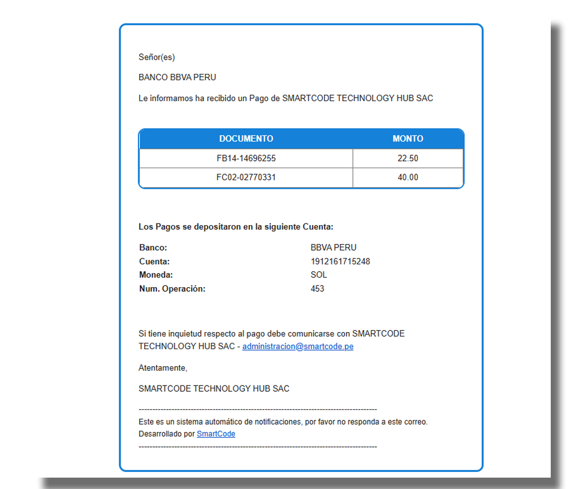Image resolution: width=582 pixels, height=489 pixels.
Task: Select the DOCUMENTO column header
Action: tap(247, 139)
